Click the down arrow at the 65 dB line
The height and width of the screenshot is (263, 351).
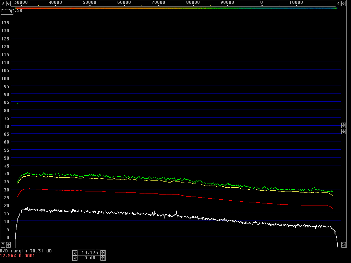point(343,131)
